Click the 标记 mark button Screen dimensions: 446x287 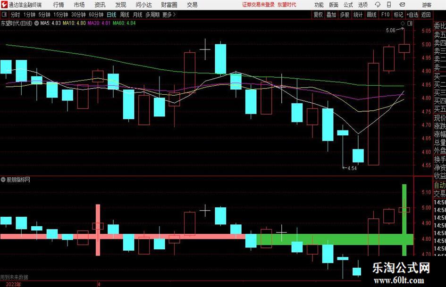[398, 15]
